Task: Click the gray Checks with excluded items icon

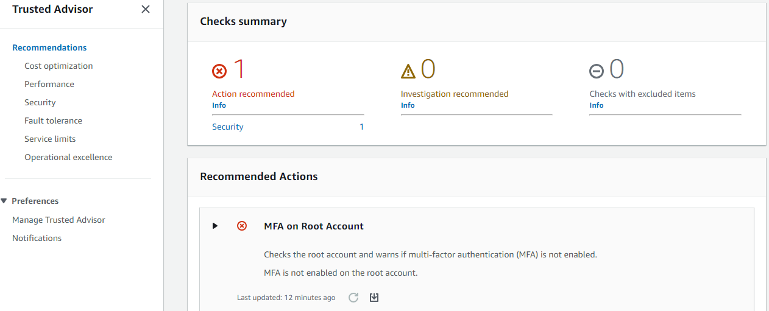Action: pos(597,72)
